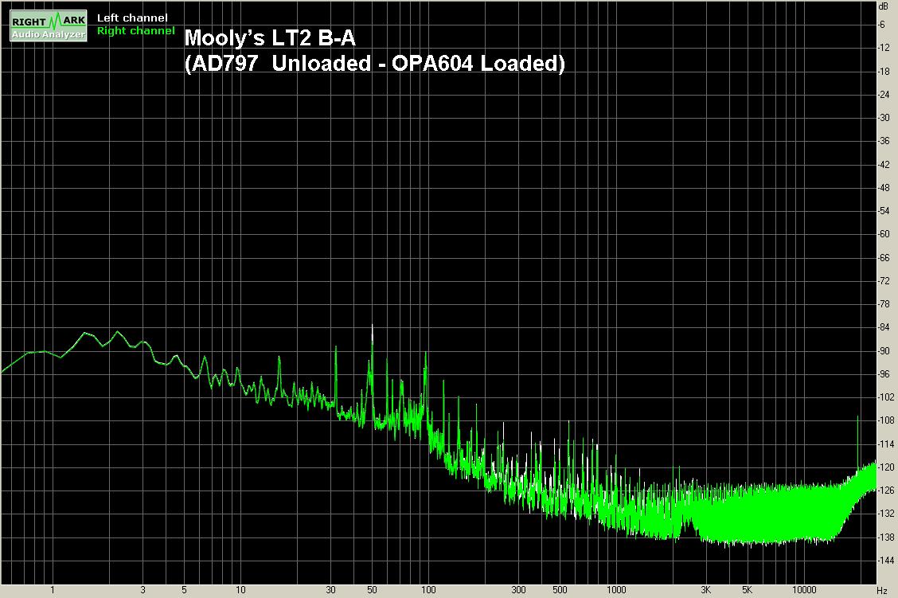Viewport: 898px width, 598px height.
Task: Click the "Mooly's LT2 B-A" title line
Action: click(x=270, y=37)
